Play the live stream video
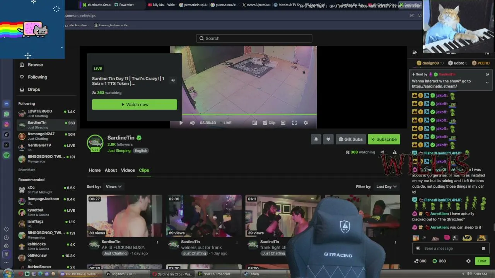This screenshot has width=495, height=278. pyautogui.click(x=181, y=123)
